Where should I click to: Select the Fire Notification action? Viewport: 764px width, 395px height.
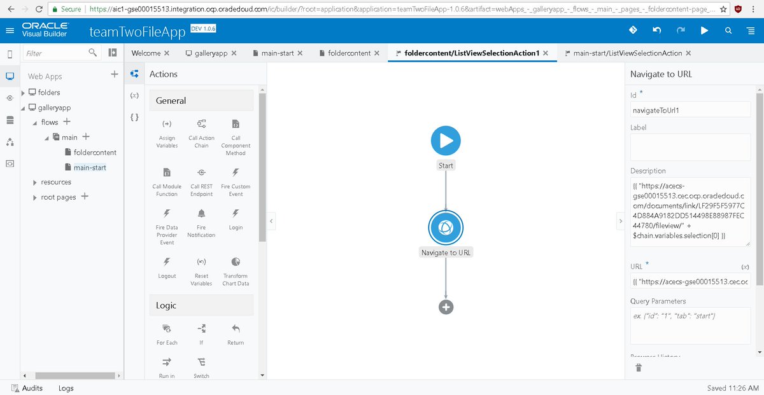coord(201,222)
